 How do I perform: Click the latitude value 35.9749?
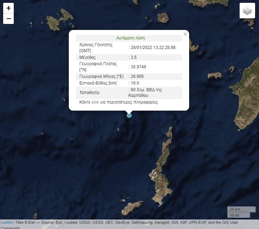tap(138, 67)
